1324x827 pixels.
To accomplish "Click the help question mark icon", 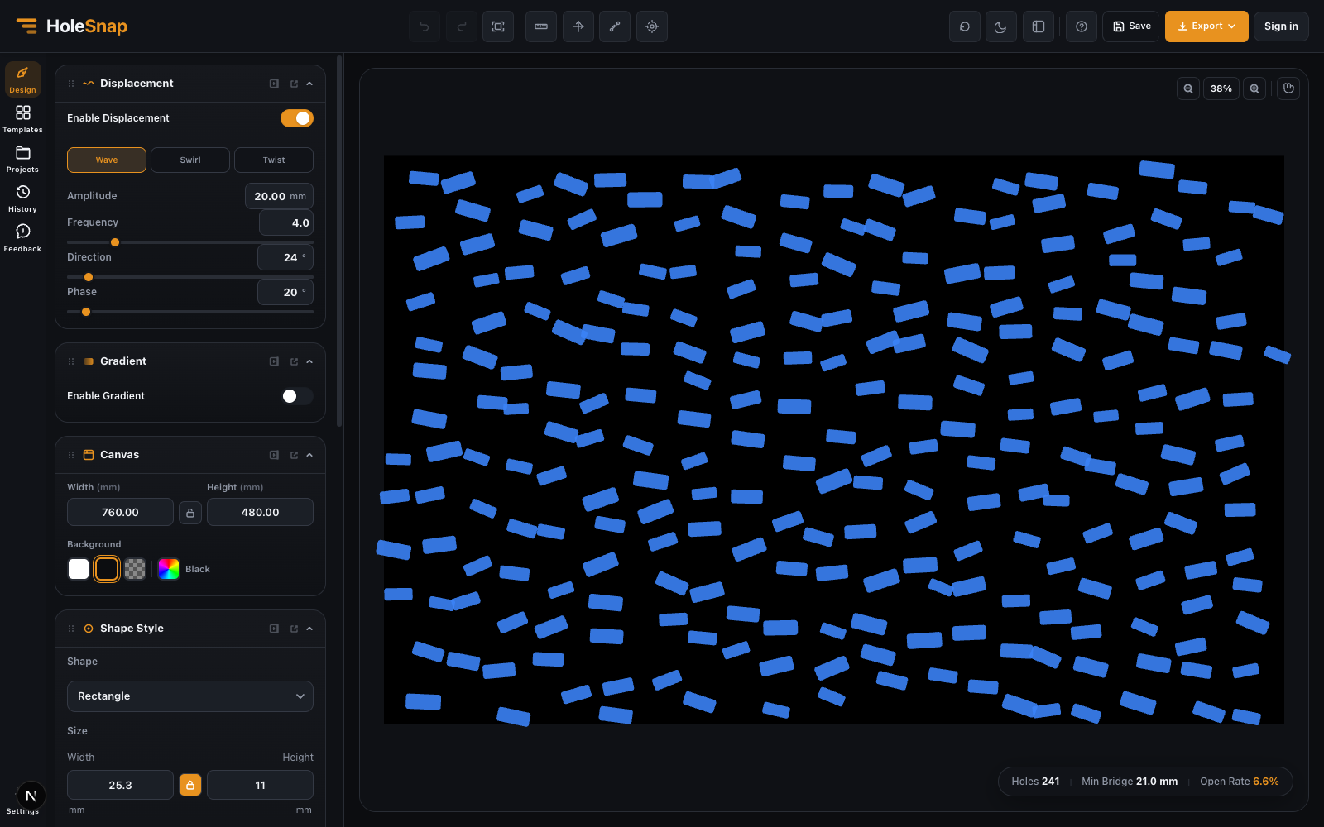I will (x=1082, y=26).
